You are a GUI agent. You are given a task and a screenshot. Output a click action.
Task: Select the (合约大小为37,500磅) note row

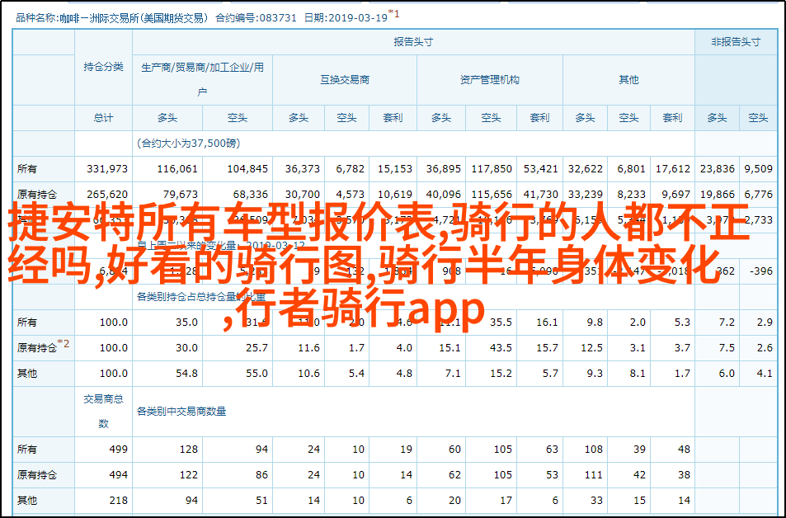pos(188,143)
